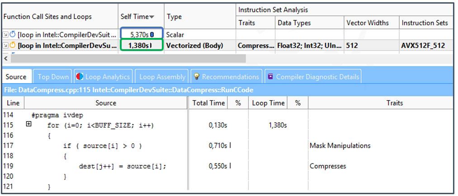Click the red-blue Loop Analytics tab icon

[x=80, y=77]
